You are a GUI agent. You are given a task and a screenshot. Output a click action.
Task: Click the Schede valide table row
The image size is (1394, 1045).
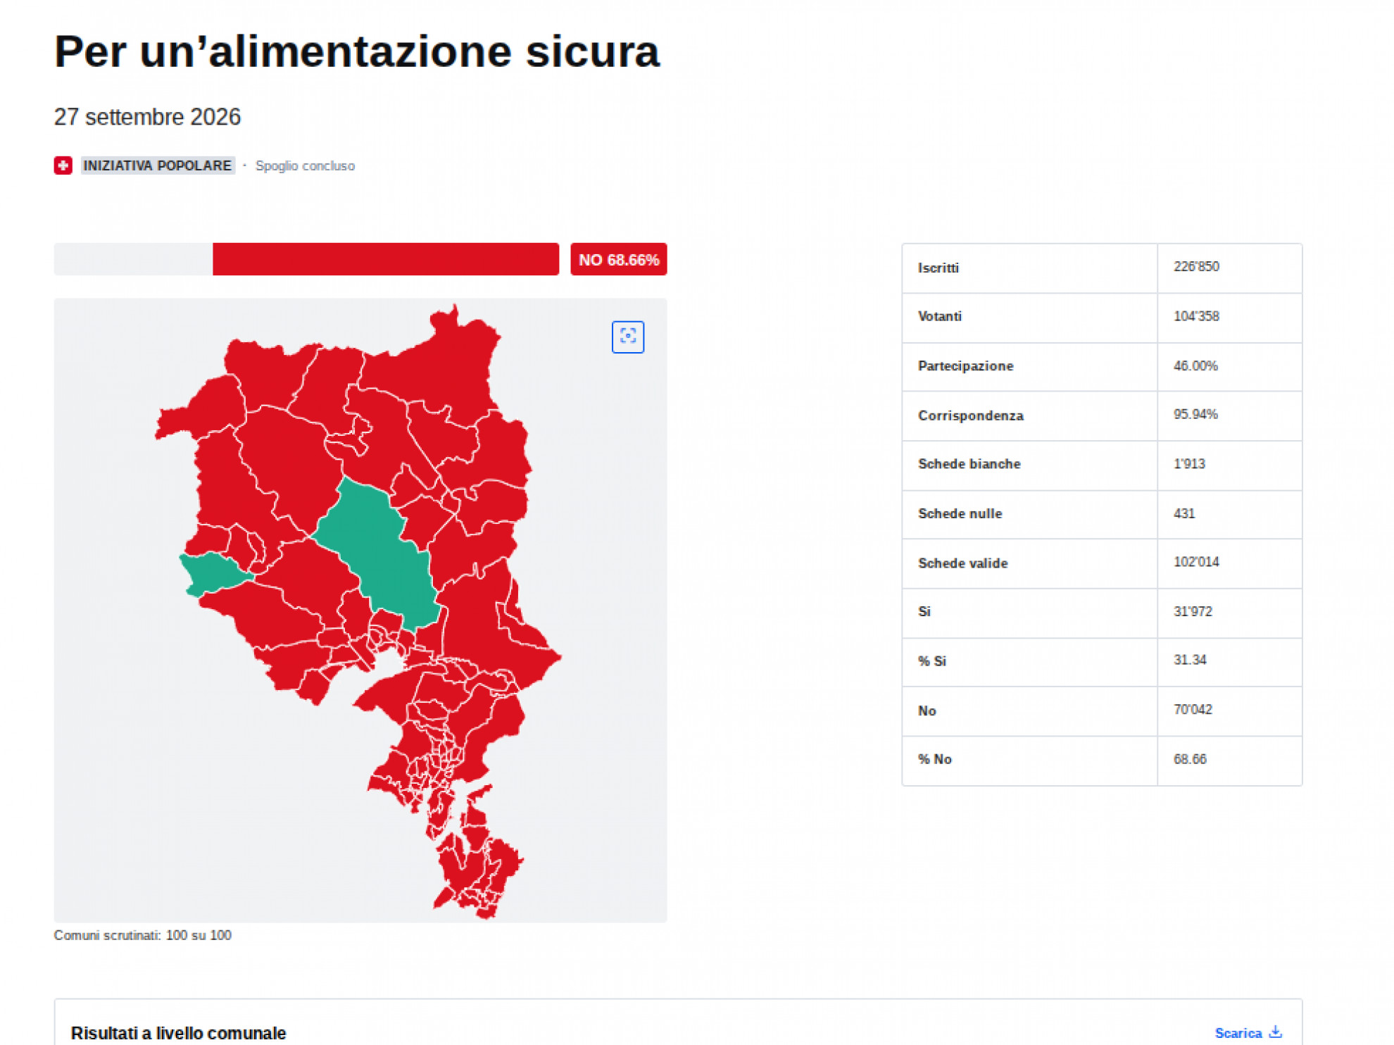tap(1102, 563)
